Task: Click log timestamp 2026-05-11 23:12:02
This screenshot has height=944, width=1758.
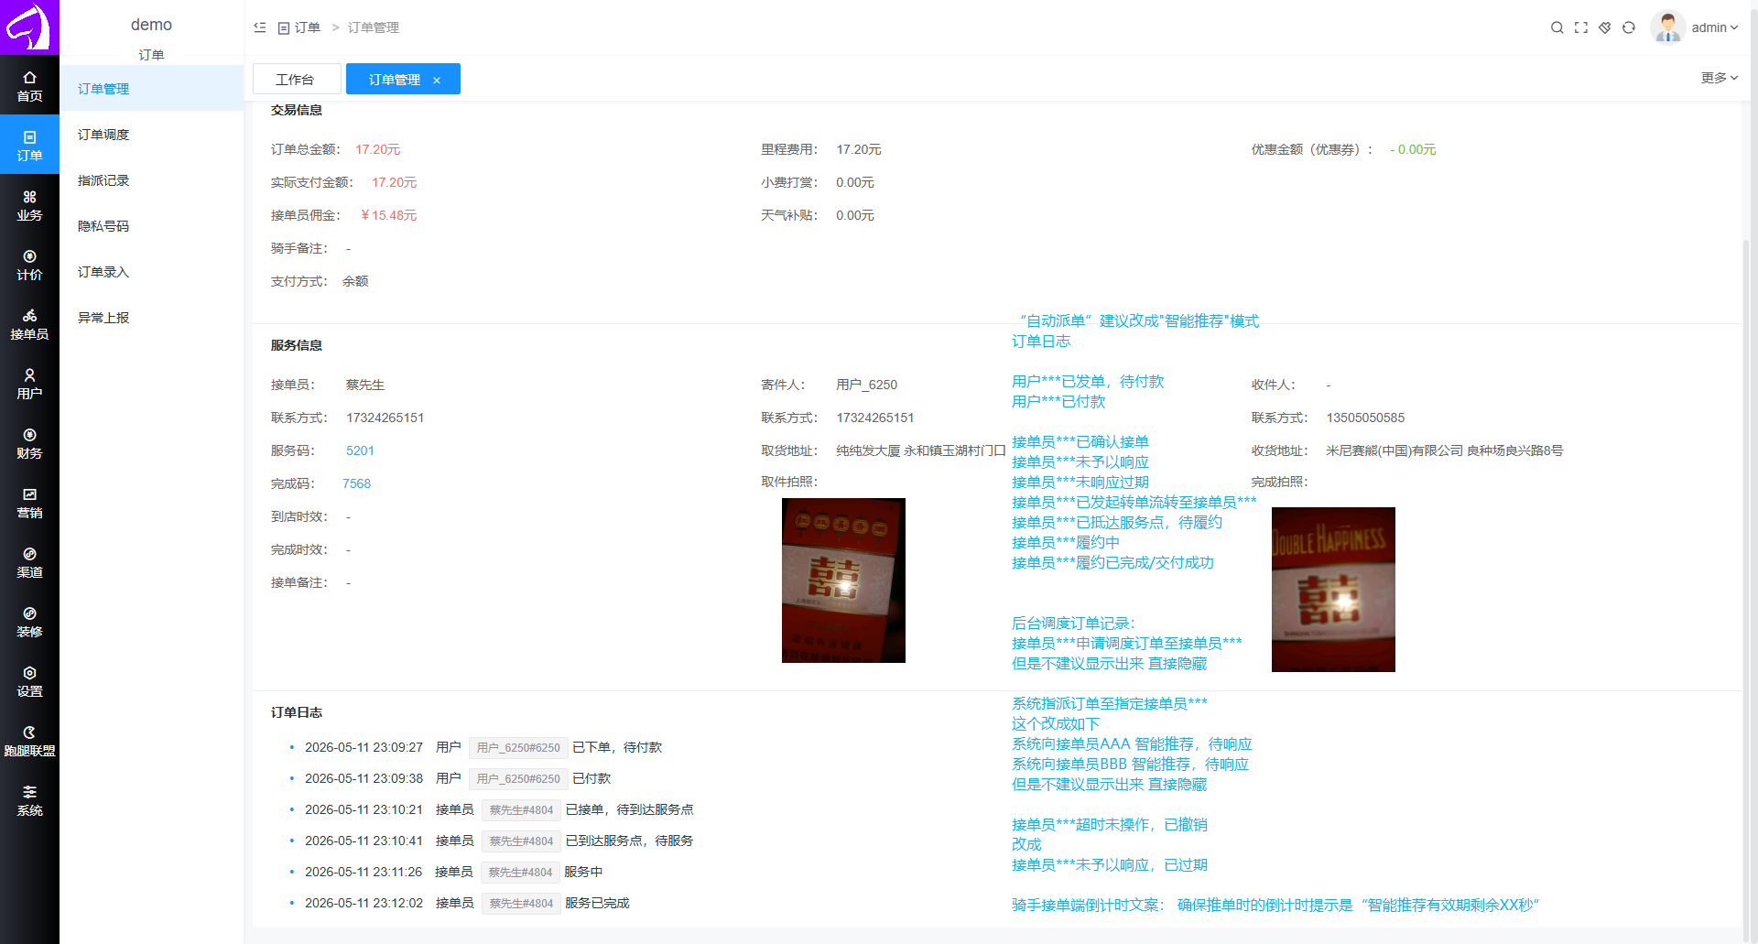Action: (x=364, y=903)
